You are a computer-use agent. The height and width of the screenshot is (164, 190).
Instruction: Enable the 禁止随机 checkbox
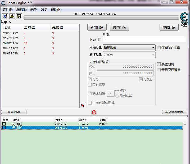[159, 64]
